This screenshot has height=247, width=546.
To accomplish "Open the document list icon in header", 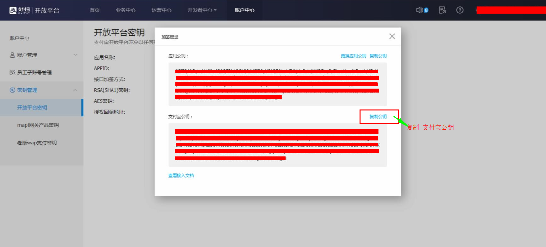I will point(442,10).
